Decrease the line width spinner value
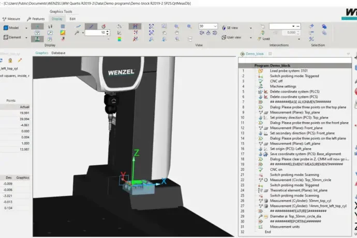This screenshot has height=238, width=357. tap(108, 34)
